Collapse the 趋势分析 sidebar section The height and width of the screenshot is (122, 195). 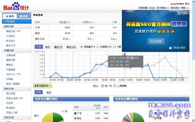[x=29, y=26]
